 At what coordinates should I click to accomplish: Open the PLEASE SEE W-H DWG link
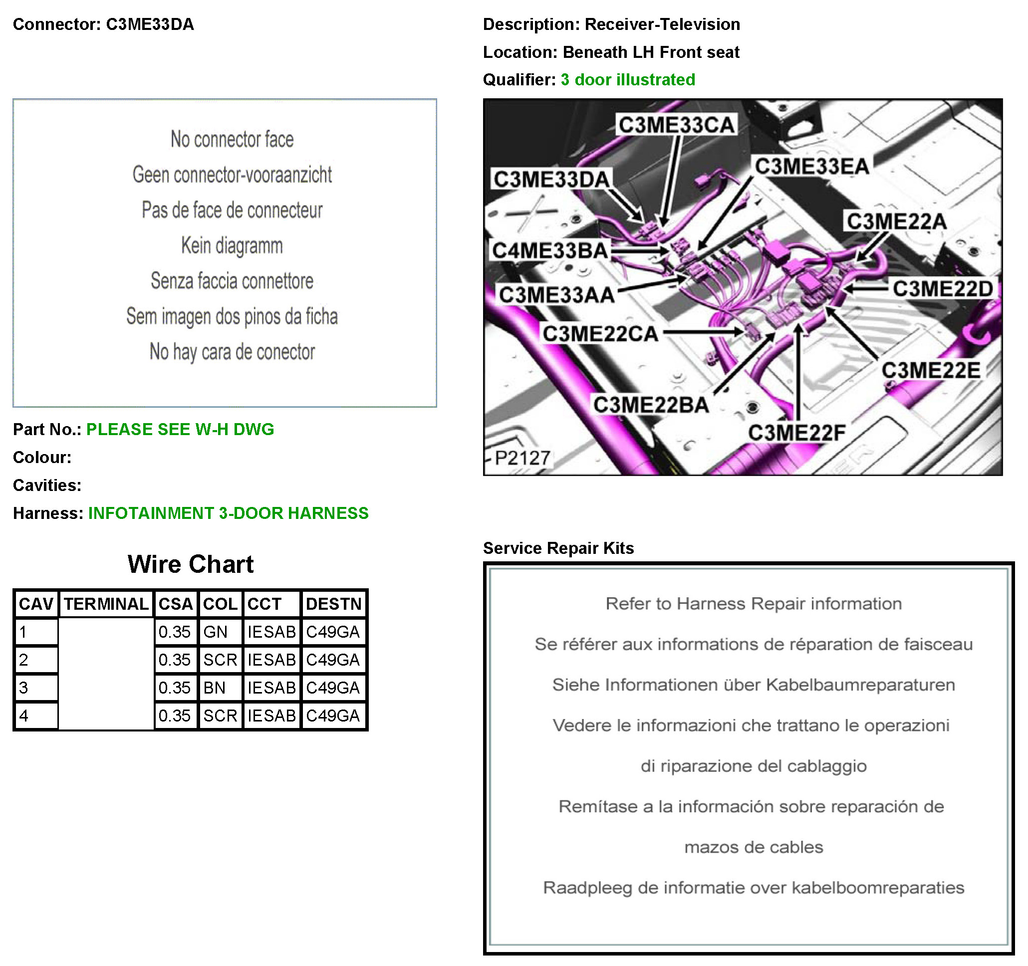(x=180, y=430)
